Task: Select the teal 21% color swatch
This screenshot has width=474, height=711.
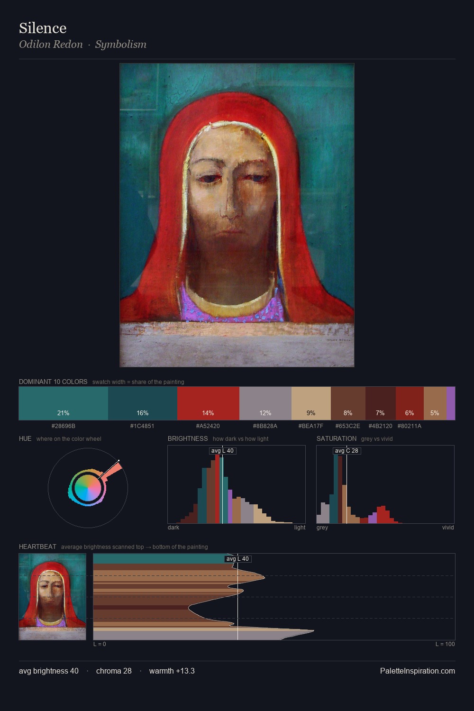Action: [x=64, y=403]
